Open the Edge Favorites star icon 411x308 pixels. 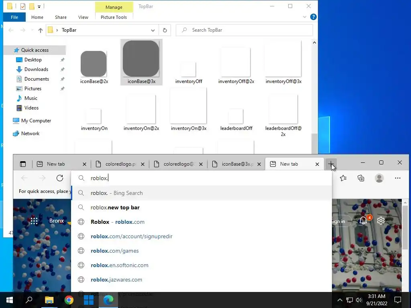coord(343,178)
